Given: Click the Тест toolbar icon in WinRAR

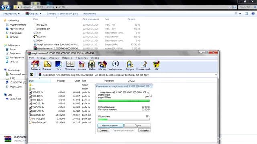Looking at the screenshot, I should coord(59,66).
